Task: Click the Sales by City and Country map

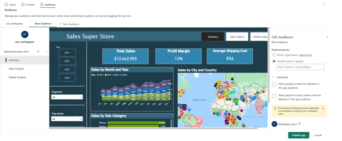Action: [x=223, y=100]
